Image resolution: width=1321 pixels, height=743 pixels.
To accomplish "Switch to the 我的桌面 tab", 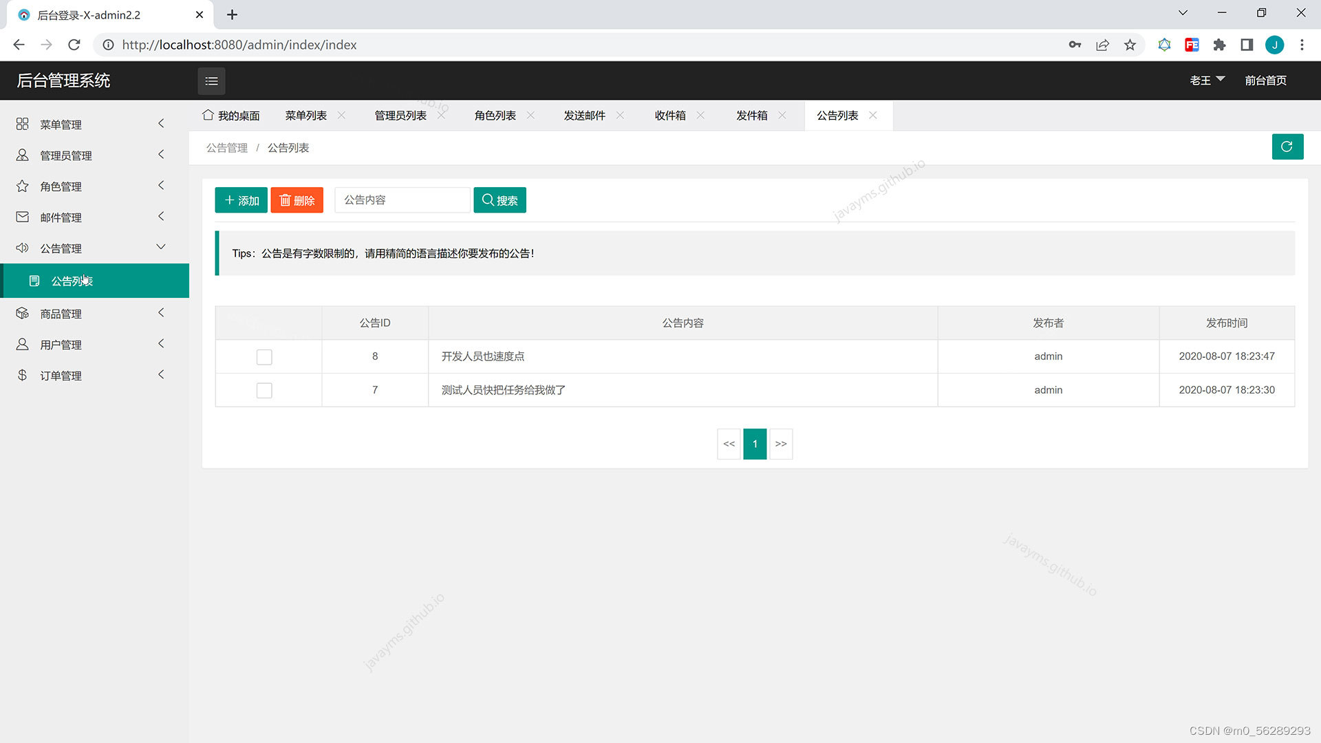I will point(231,116).
